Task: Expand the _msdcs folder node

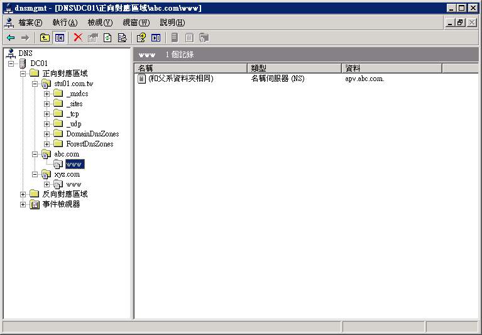Action: (x=47, y=94)
